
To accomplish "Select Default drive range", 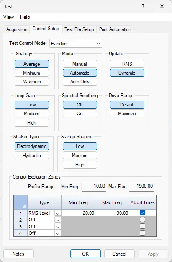I will (x=127, y=105).
